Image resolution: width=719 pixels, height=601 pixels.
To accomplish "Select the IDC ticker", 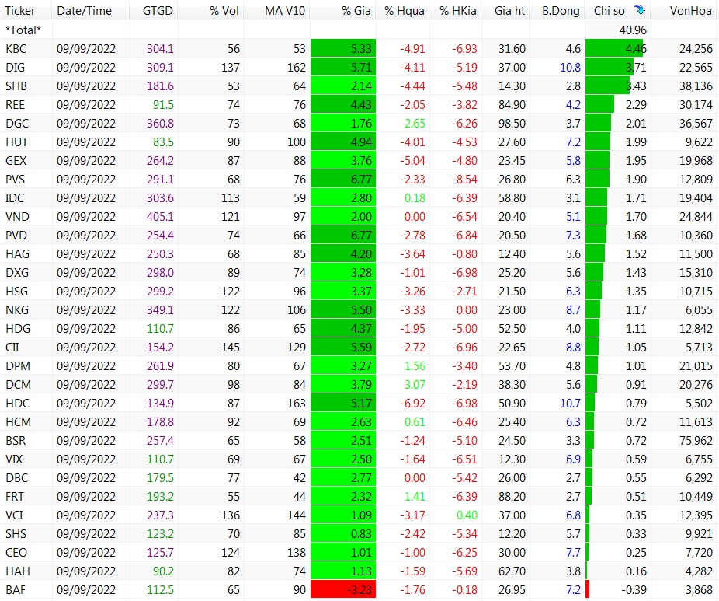I will [x=15, y=198].
